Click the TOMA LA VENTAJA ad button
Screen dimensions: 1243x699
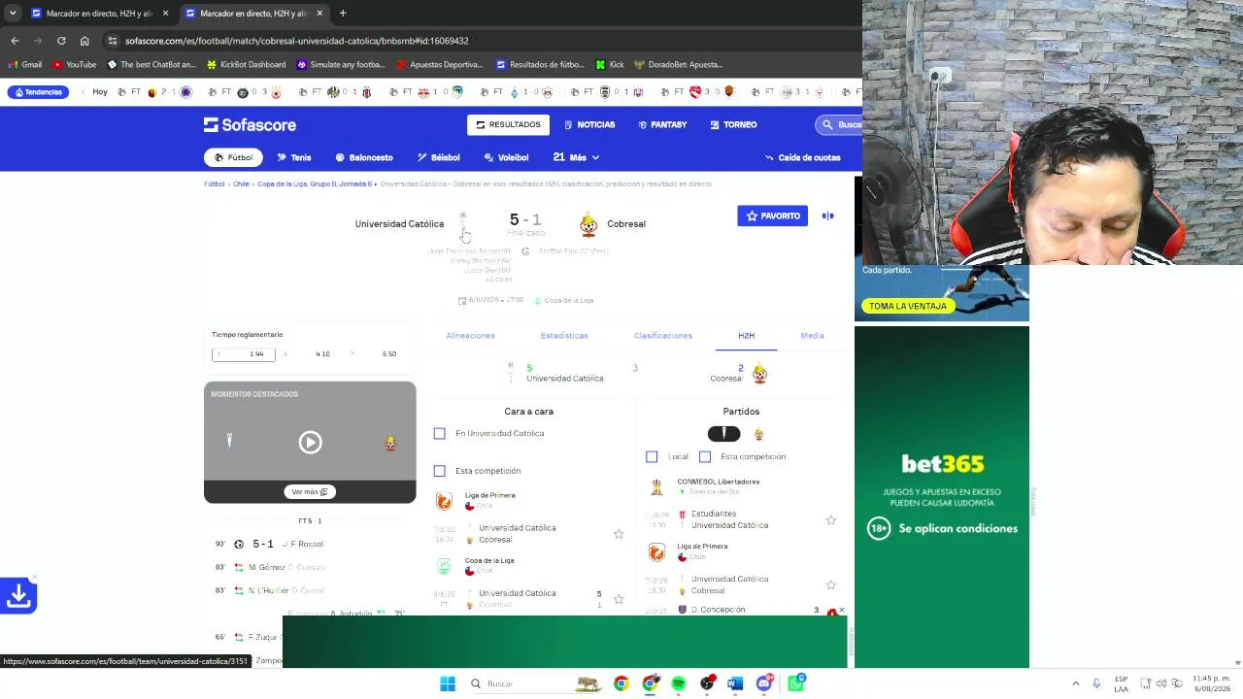(x=907, y=307)
